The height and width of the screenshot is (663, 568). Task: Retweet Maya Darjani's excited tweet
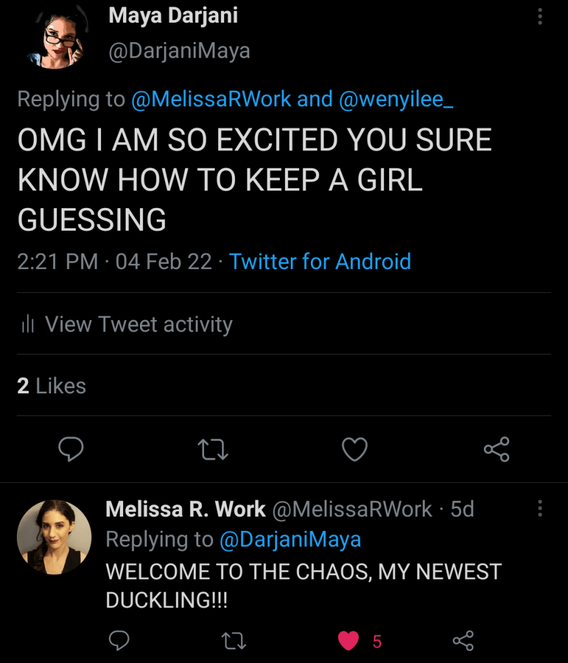point(213,449)
